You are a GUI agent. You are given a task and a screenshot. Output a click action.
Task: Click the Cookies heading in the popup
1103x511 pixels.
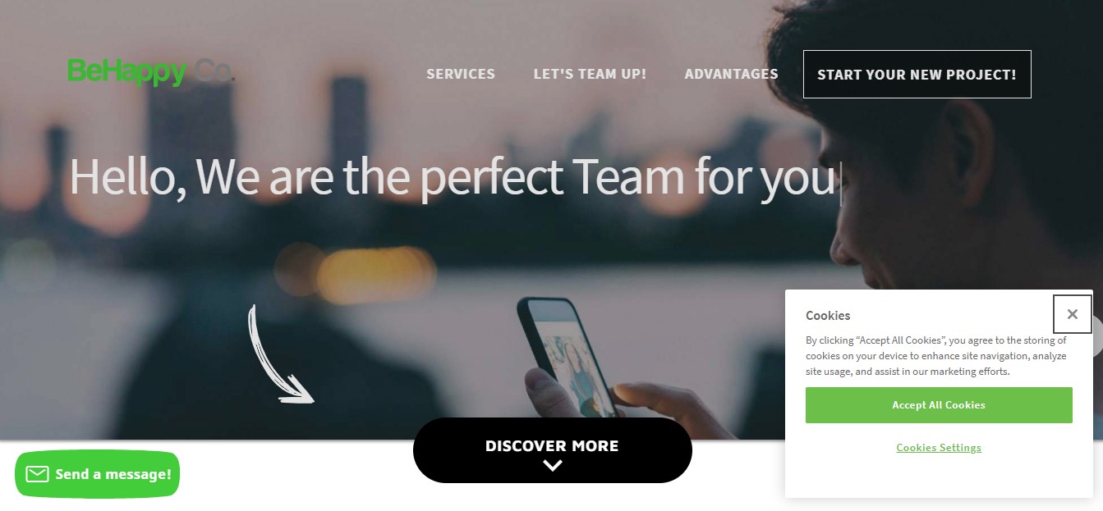pyautogui.click(x=828, y=316)
